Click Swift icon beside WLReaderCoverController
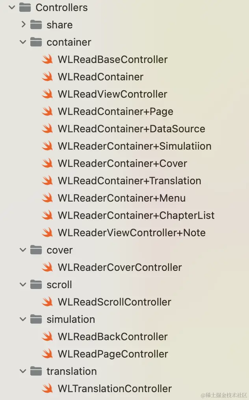The image size is (249, 400). click(x=48, y=267)
